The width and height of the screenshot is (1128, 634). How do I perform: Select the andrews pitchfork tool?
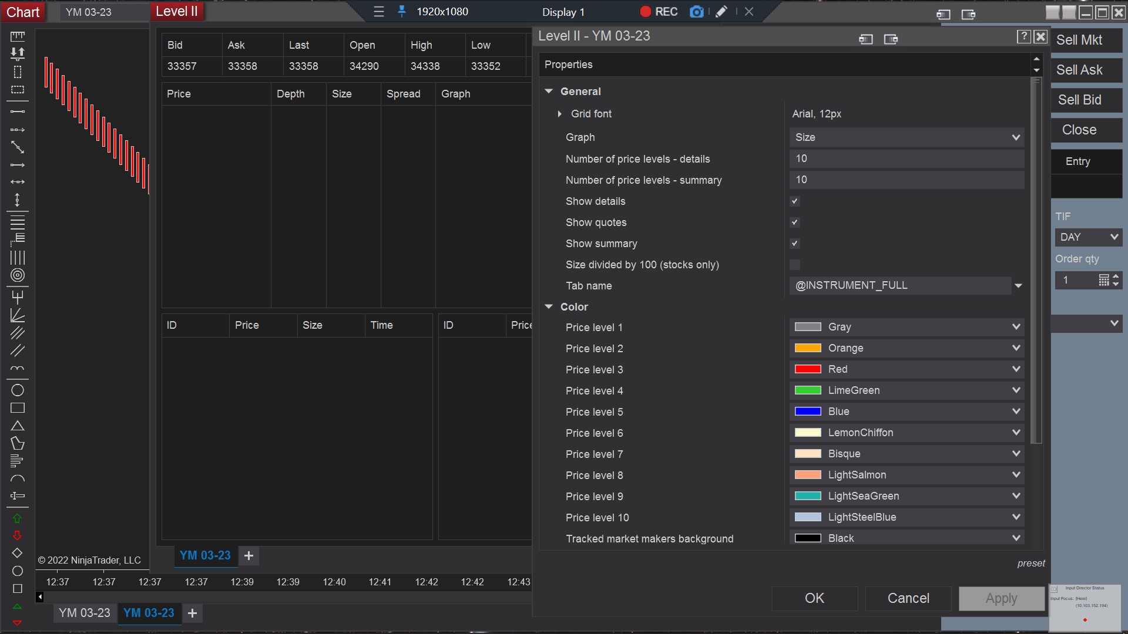click(x=18, y=297)
